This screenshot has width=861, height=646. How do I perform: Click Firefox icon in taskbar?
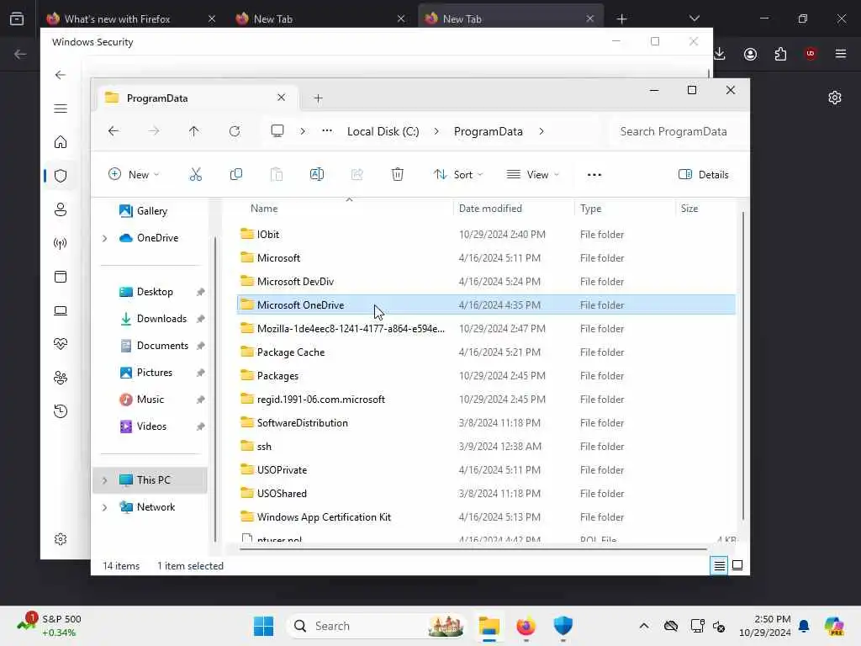tap(526, 626)
